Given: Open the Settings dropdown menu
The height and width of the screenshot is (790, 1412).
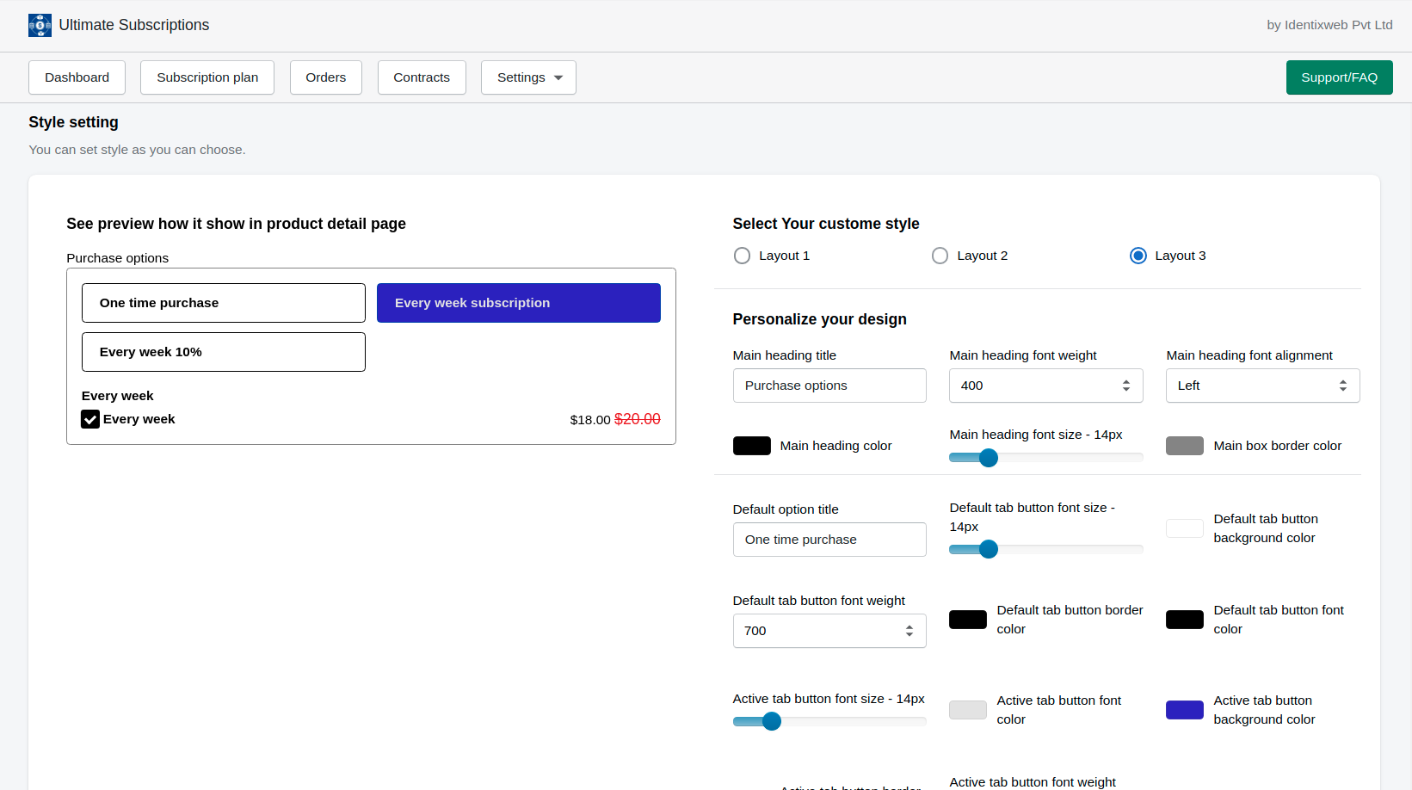Looking at the screenshot, I should [527, 77].
